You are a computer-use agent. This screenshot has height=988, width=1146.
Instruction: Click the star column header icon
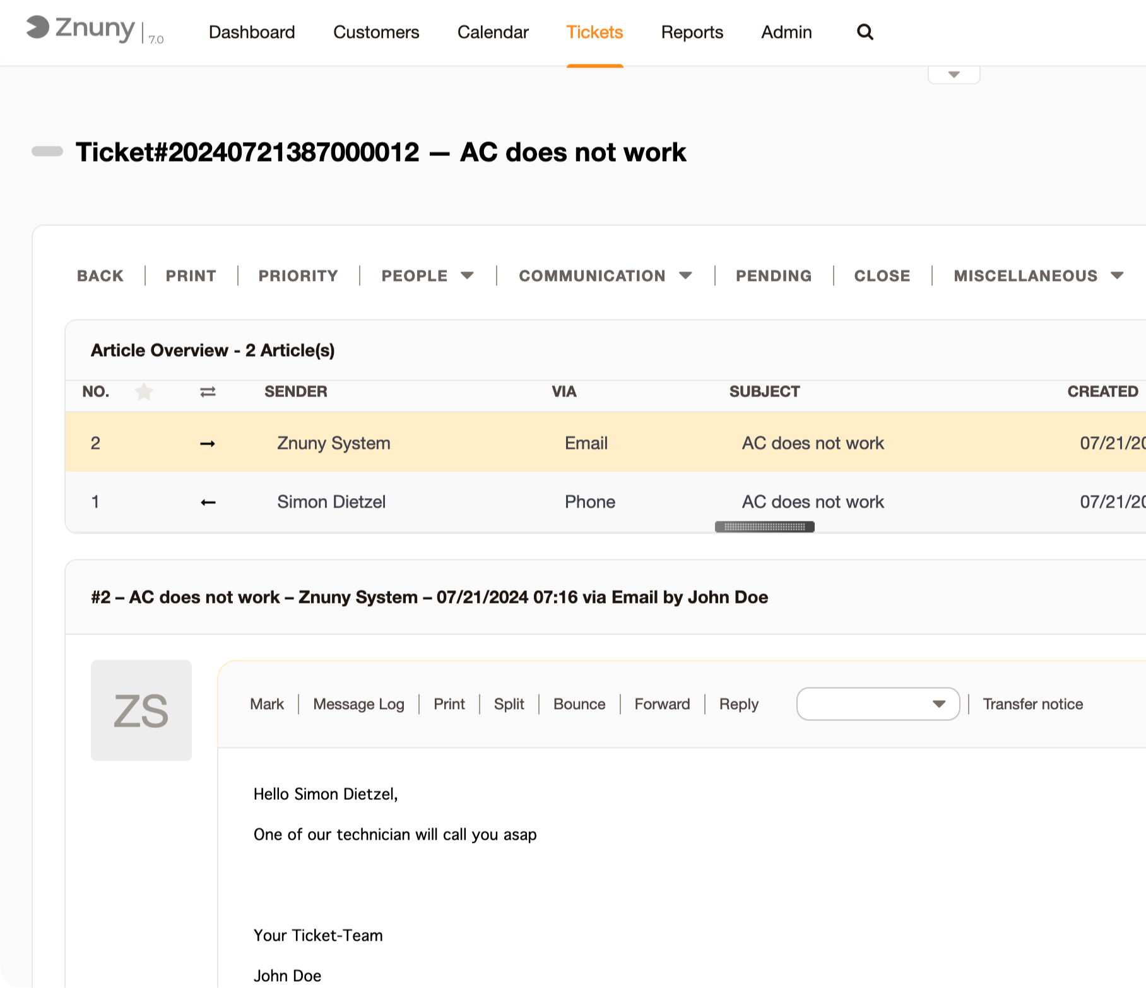(144, 392)
